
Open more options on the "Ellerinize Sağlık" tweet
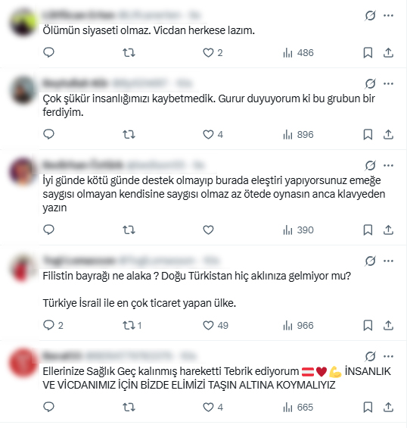[x=388, y=356]
